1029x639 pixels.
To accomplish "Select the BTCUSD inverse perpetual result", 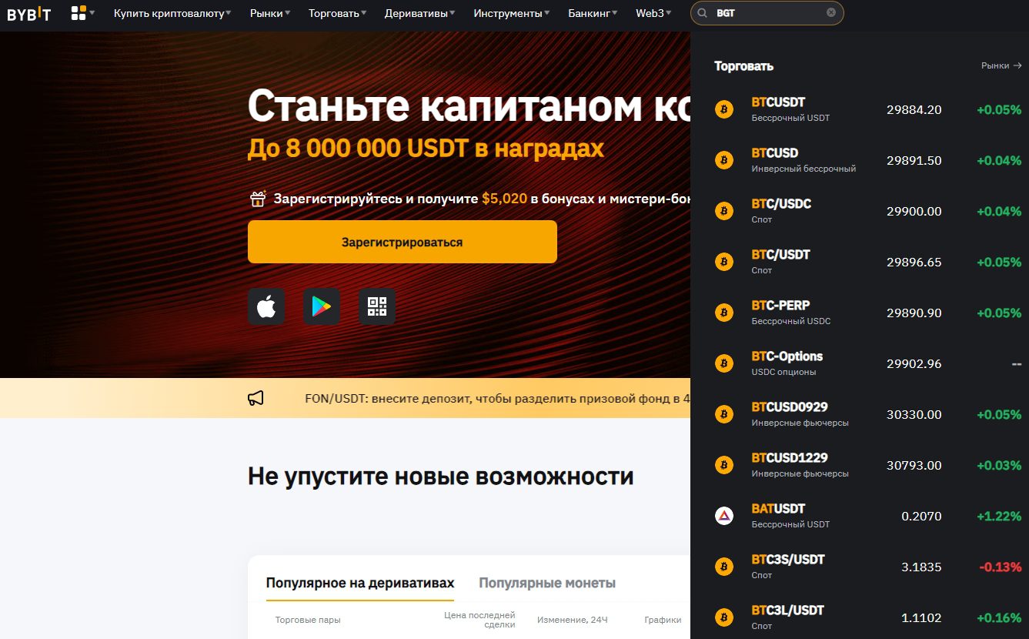I will coord(860,160).
